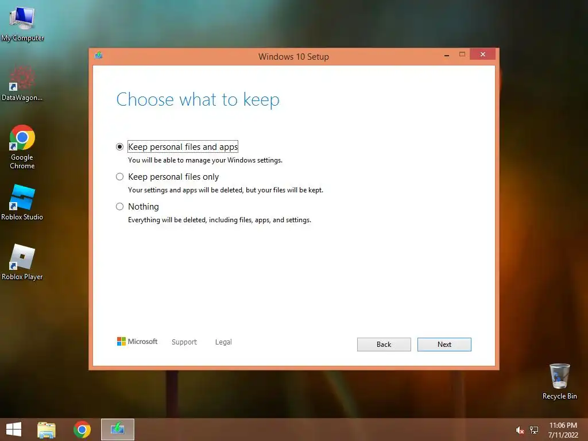
Task: Click the muted volume tray icon
Action: coord(520,430)
